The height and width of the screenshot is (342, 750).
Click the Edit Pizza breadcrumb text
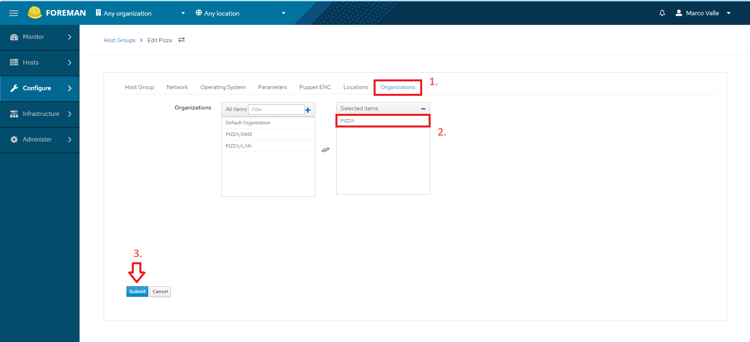159,40
